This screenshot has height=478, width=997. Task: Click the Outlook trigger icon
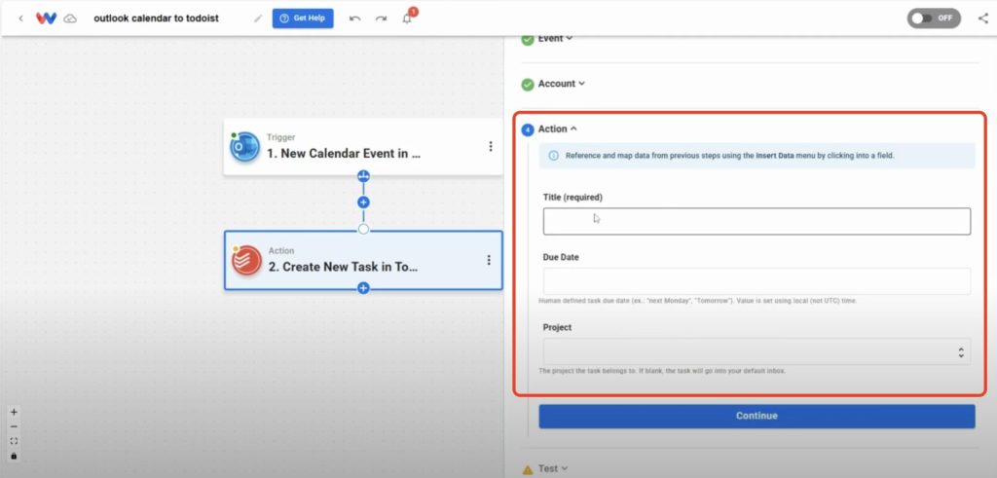pos(244,147)
